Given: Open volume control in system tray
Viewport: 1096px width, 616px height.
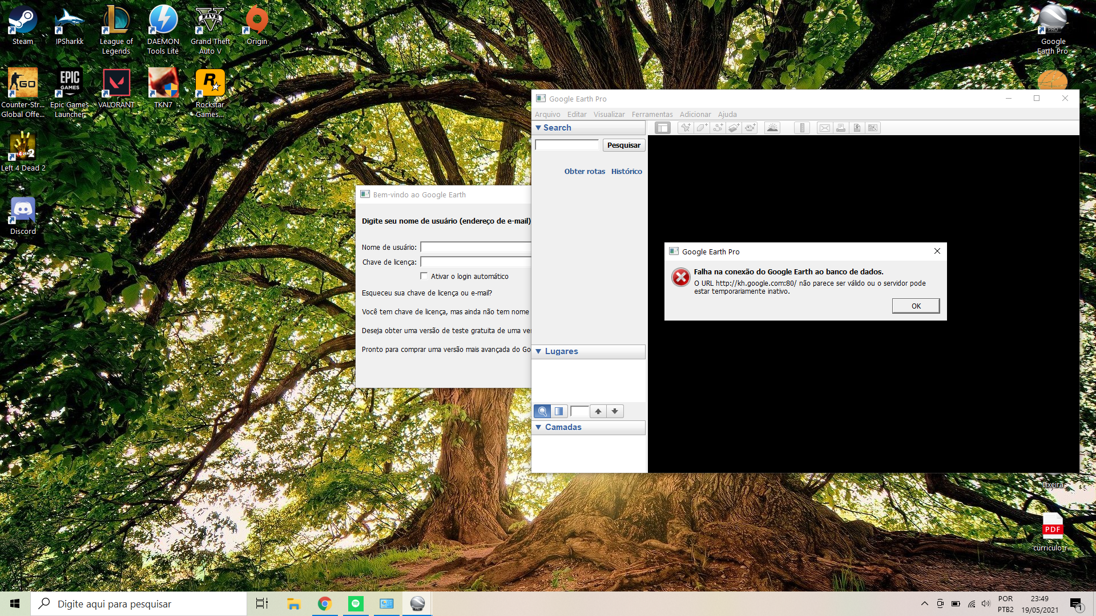Looking at the screenshot, I should 986,603.
